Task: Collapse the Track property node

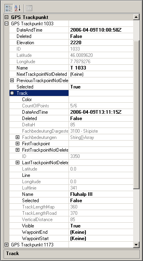Action: (x=12, y=93)
